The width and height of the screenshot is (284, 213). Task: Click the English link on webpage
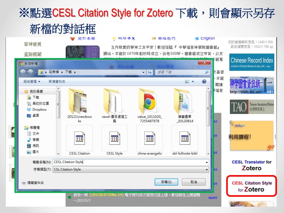coord(207,38)
